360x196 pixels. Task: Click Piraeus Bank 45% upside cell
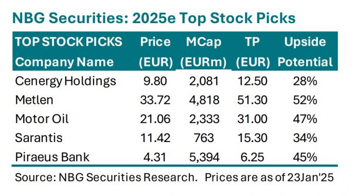coord(305,157)
